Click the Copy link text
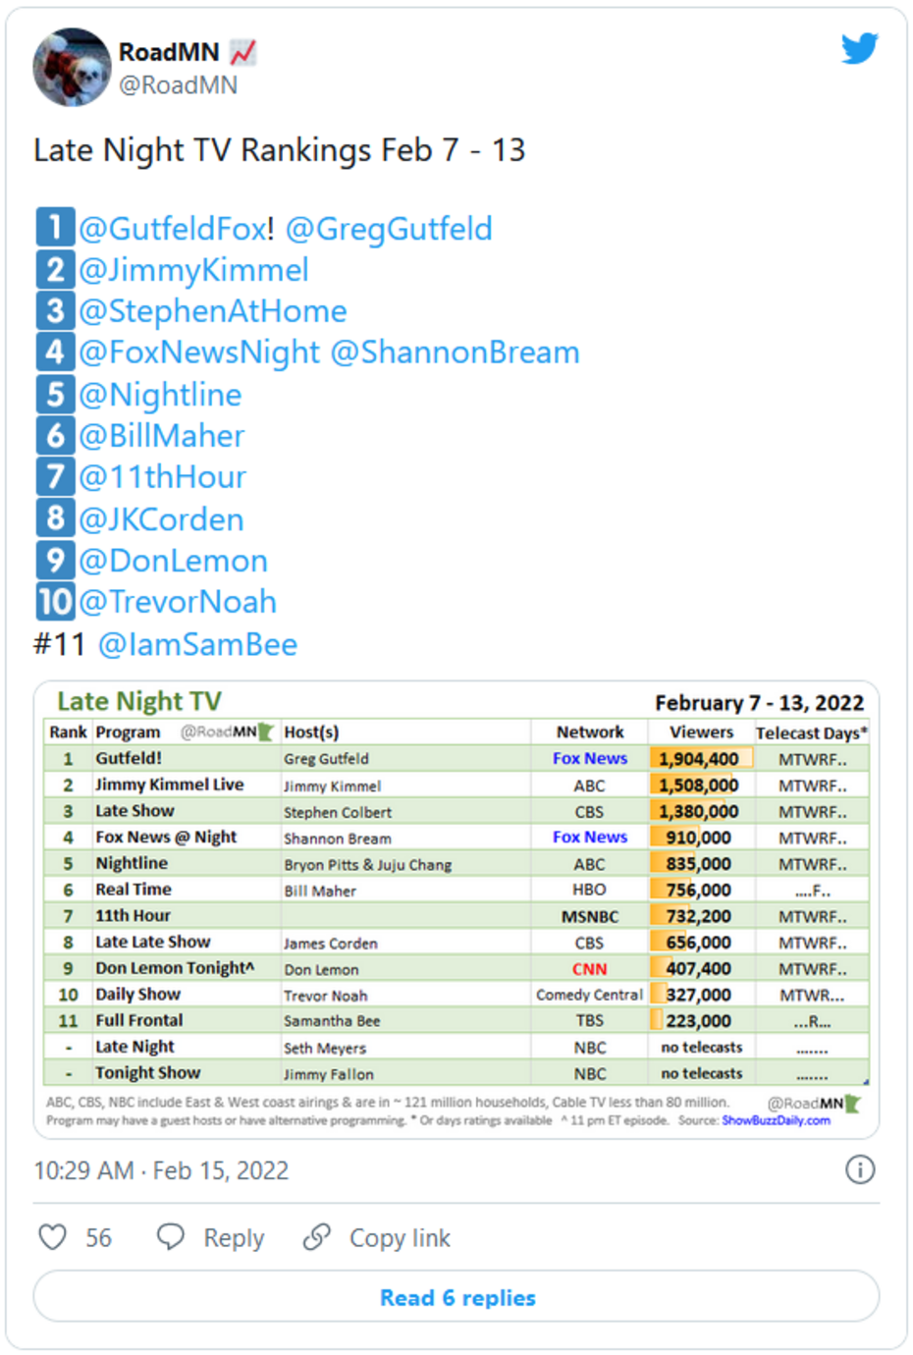 [x=400, y=1238]
